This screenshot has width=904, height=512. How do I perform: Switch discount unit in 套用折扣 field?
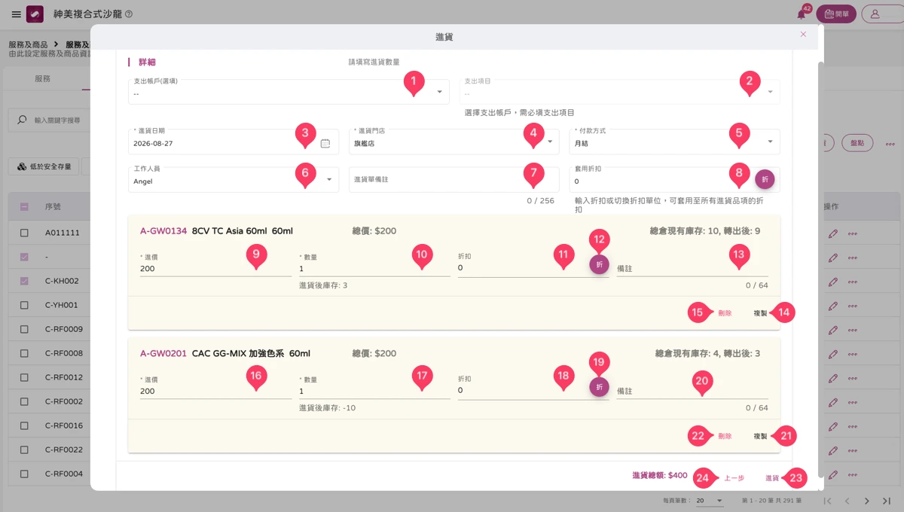pyautogui.click(x=765, y=179)
